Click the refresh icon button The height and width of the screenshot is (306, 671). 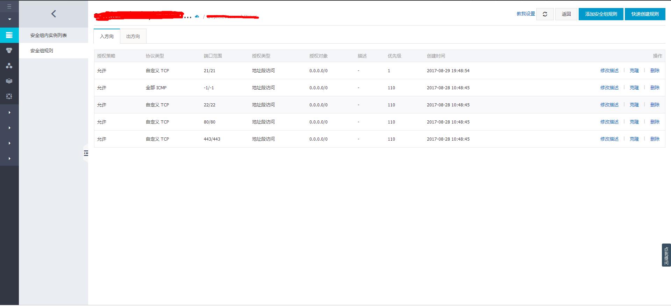tap(545, 14)
